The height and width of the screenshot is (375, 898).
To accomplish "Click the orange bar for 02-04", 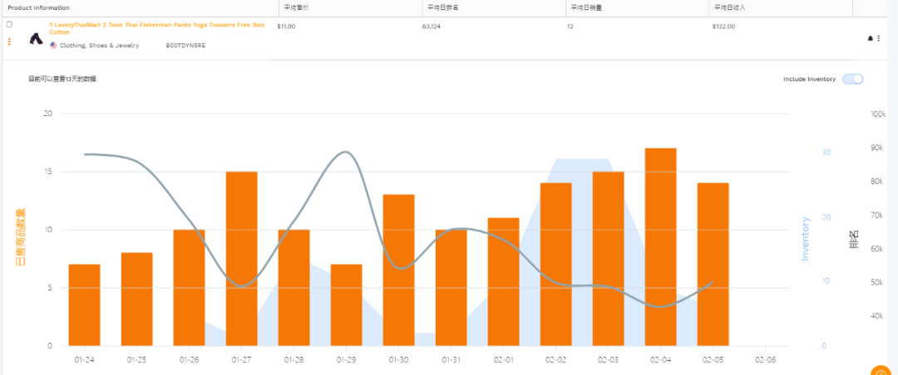I will click(660, 247).
